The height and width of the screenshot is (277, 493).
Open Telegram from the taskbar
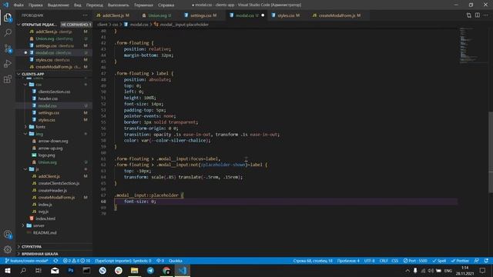click(x=150, y=270)
